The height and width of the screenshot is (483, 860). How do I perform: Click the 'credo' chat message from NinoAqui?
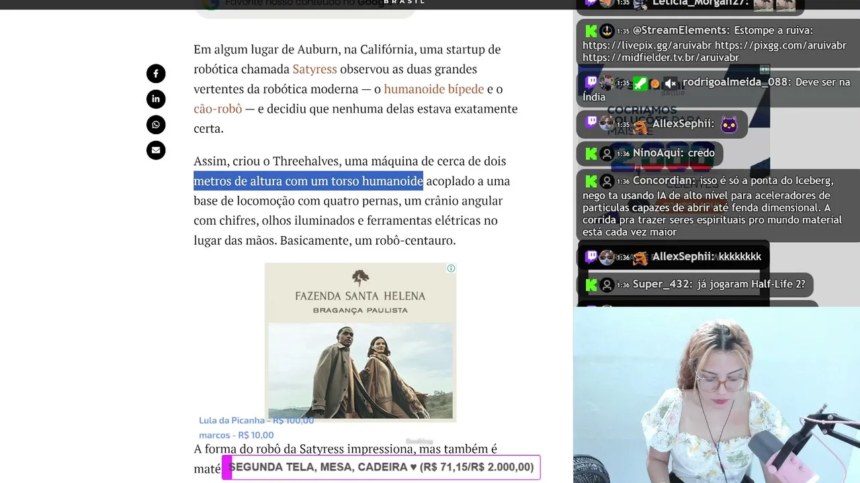[x=701, y=153]
